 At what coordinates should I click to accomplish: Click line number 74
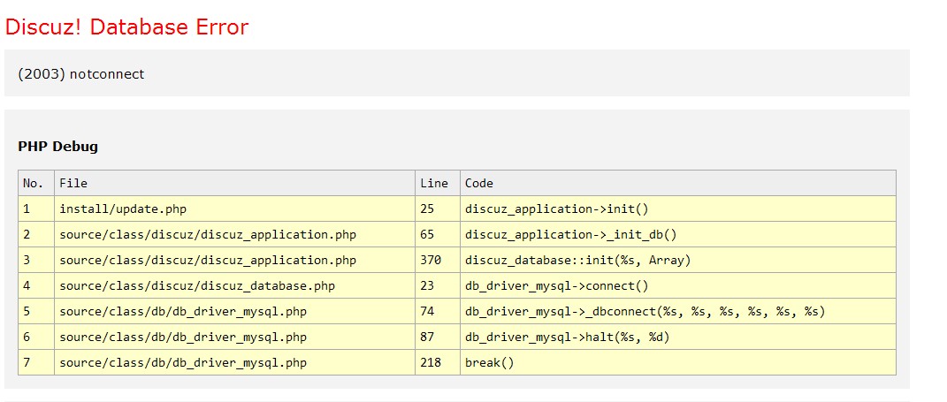[438, 312]
